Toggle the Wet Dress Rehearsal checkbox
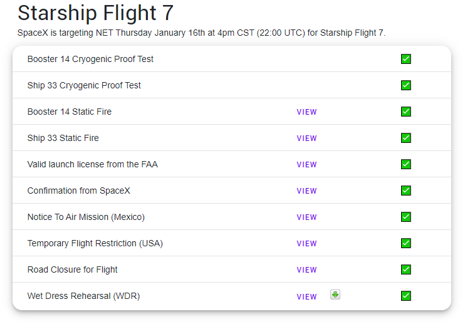Viewport: 465px width, 329px height. [x=406, y=296]
